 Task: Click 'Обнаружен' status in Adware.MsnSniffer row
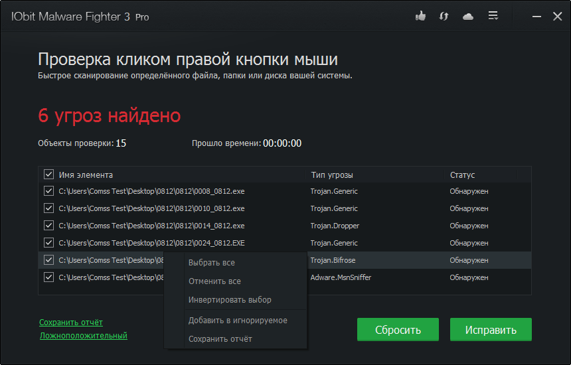click(469, 277)
